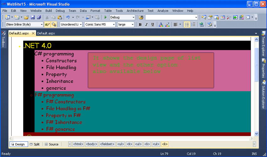Switch to the Default.aspx tab
The height and width of the screenshot is (157, 267).
pyautogui.click(x=46, y=33)
